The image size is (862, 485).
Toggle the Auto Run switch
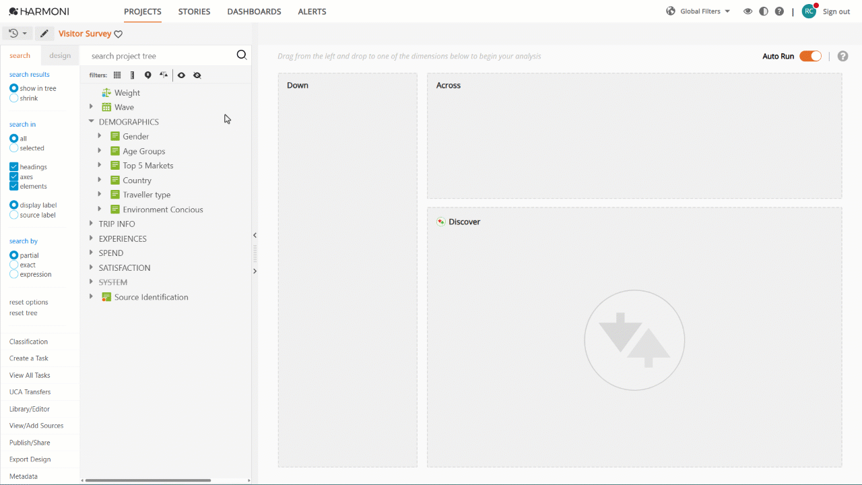[x=810, y=56]
